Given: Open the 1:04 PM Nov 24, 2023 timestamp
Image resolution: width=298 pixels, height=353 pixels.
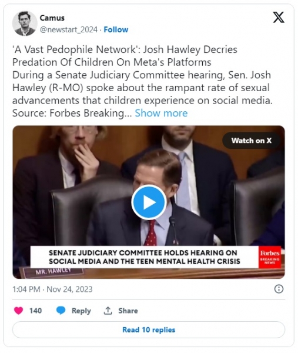Looking at the screenshot, I should coord(52,289).
